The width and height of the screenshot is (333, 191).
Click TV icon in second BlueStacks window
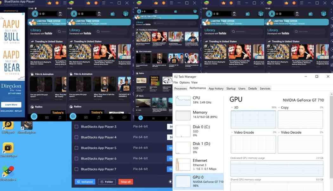[x=113, y=14]
